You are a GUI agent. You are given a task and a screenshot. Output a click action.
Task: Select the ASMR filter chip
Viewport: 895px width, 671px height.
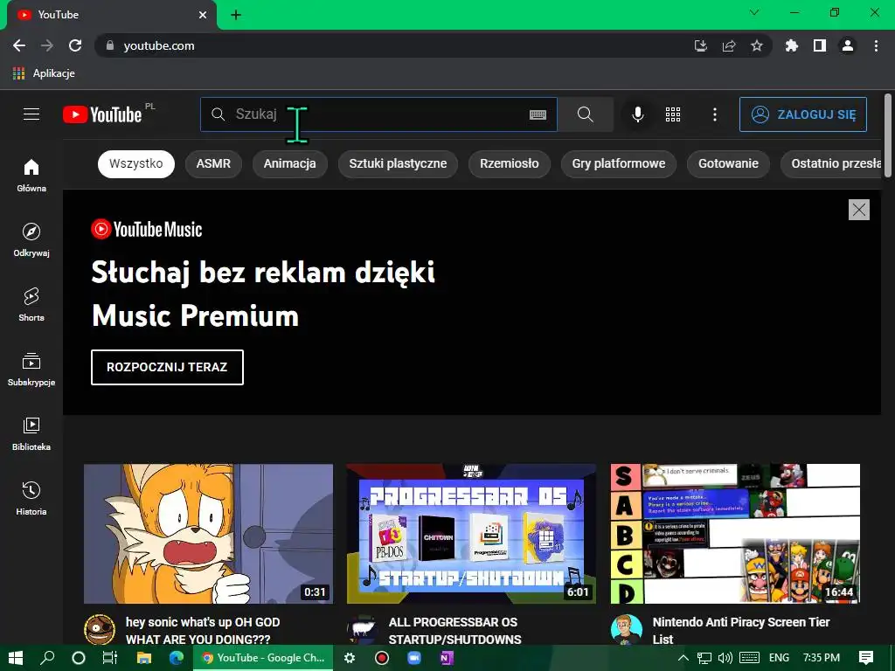point(213,163)
